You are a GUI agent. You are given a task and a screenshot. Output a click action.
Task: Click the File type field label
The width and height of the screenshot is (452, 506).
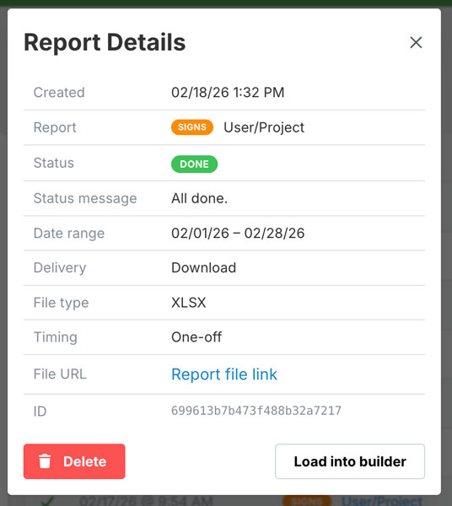61,303
